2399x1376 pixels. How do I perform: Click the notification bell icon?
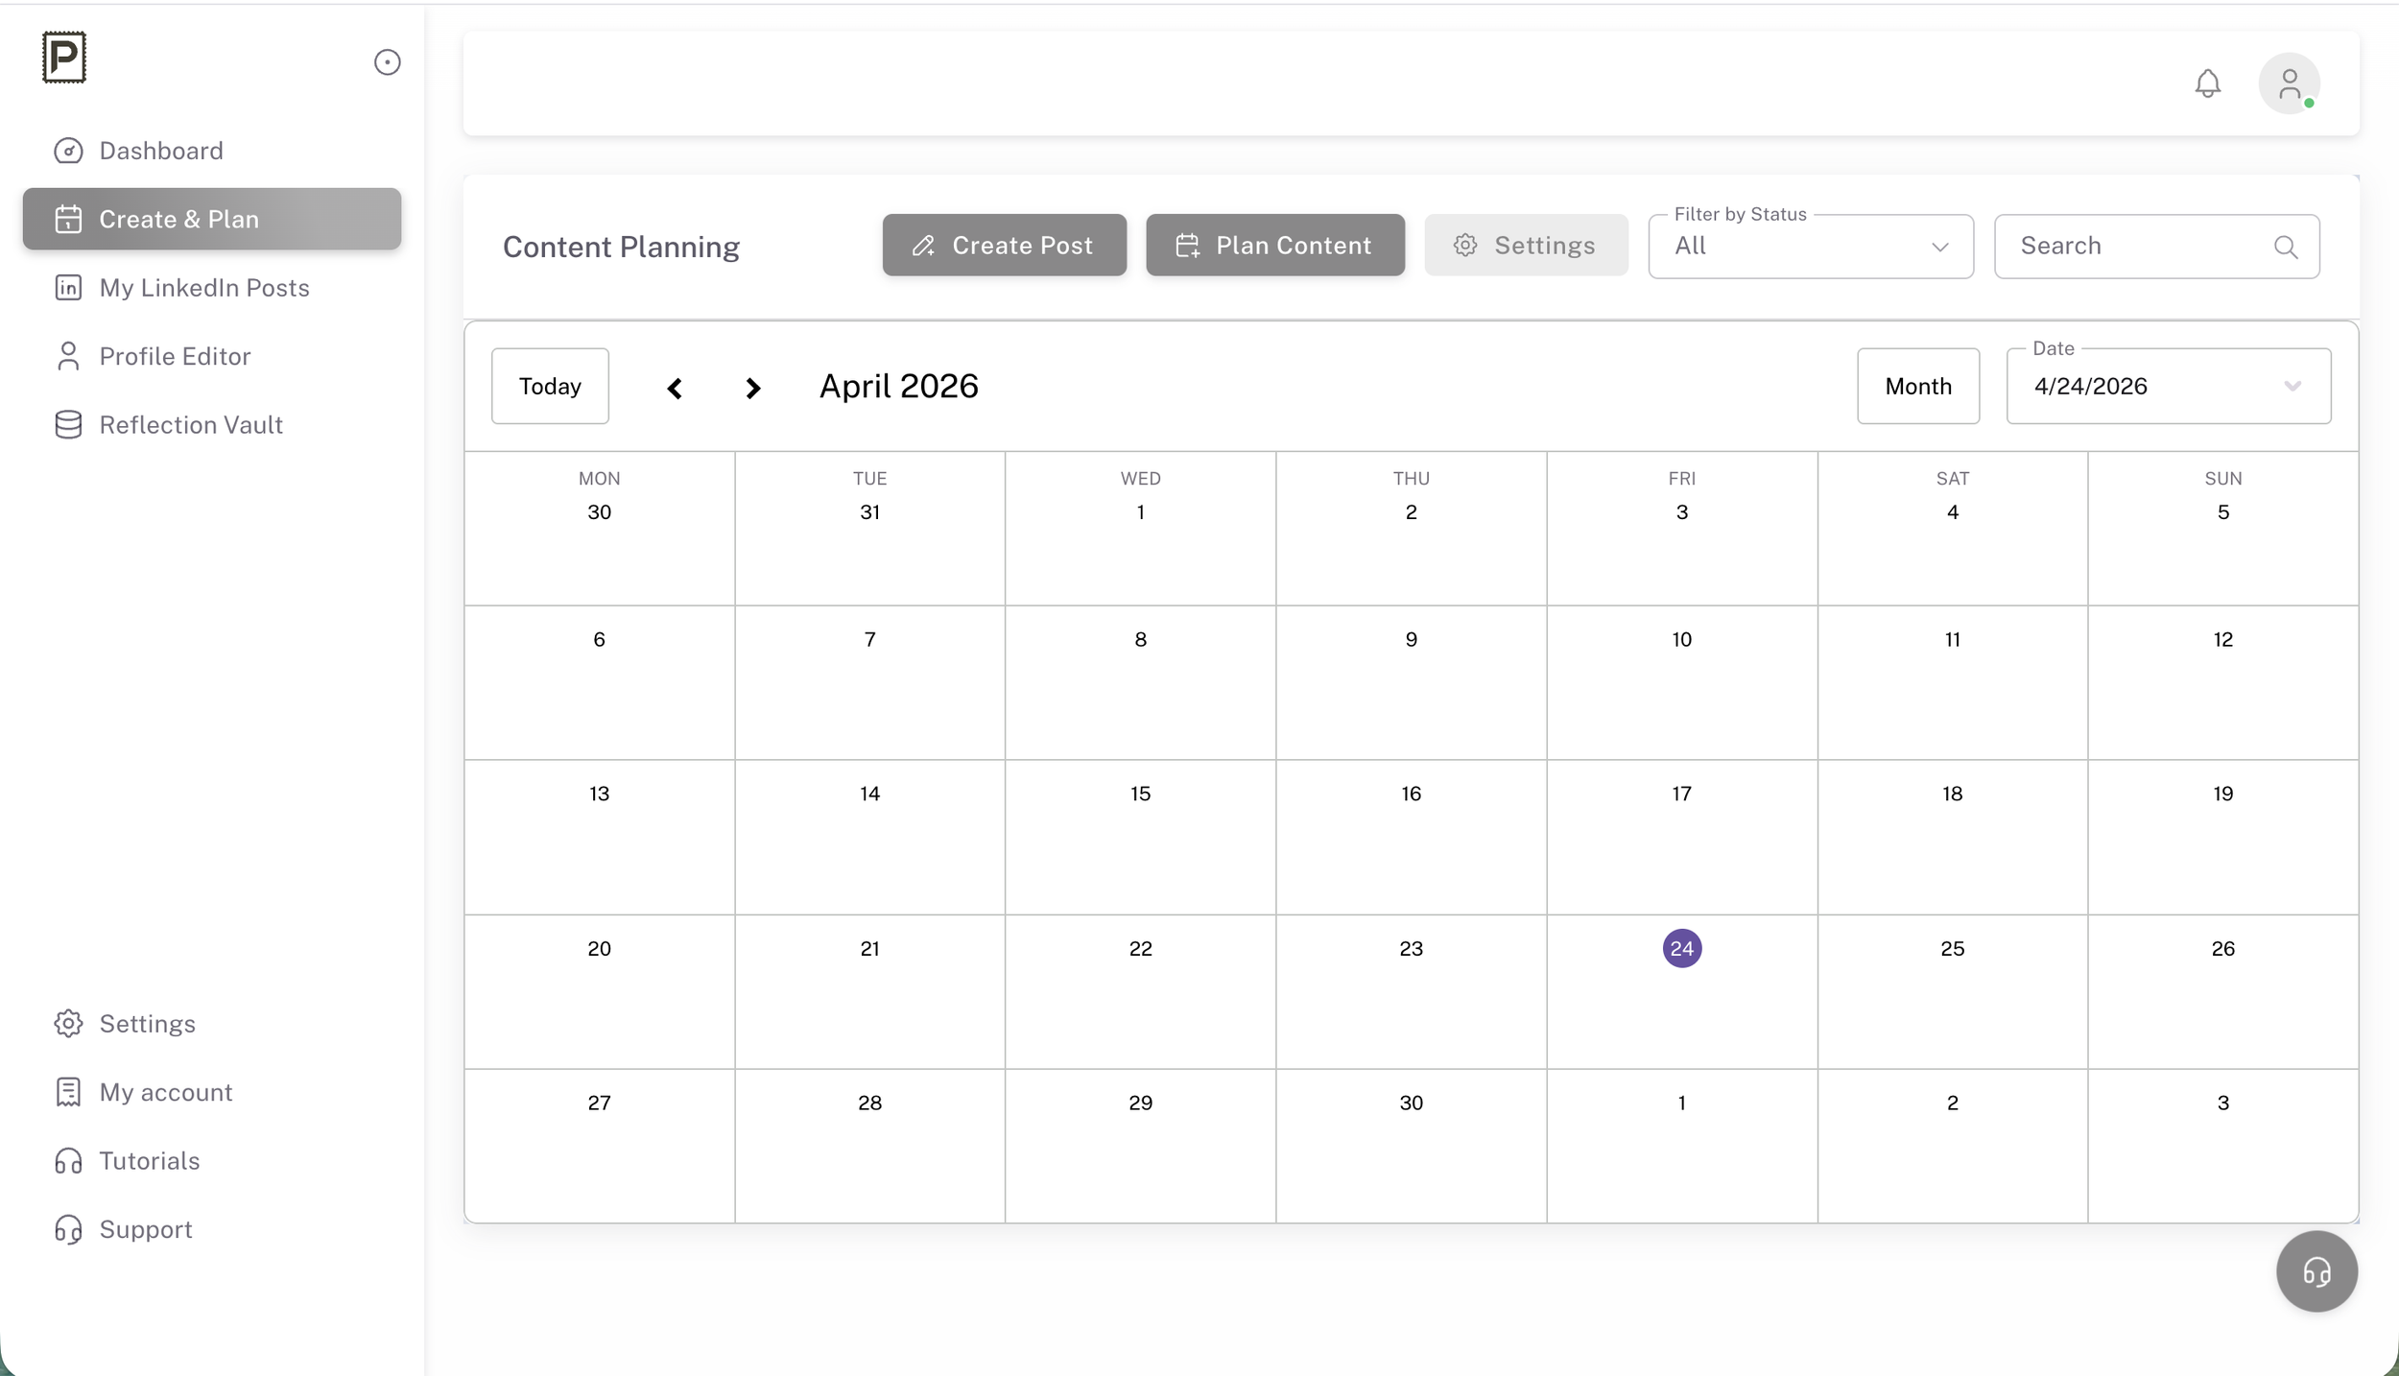[2207, 83]
